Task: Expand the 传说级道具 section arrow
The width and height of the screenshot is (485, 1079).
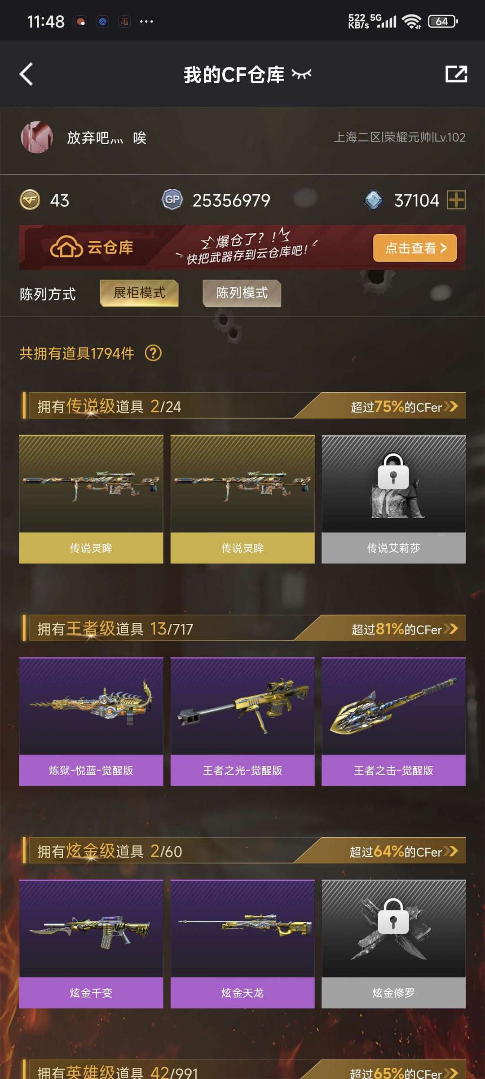Action: (x=451, y=406)
